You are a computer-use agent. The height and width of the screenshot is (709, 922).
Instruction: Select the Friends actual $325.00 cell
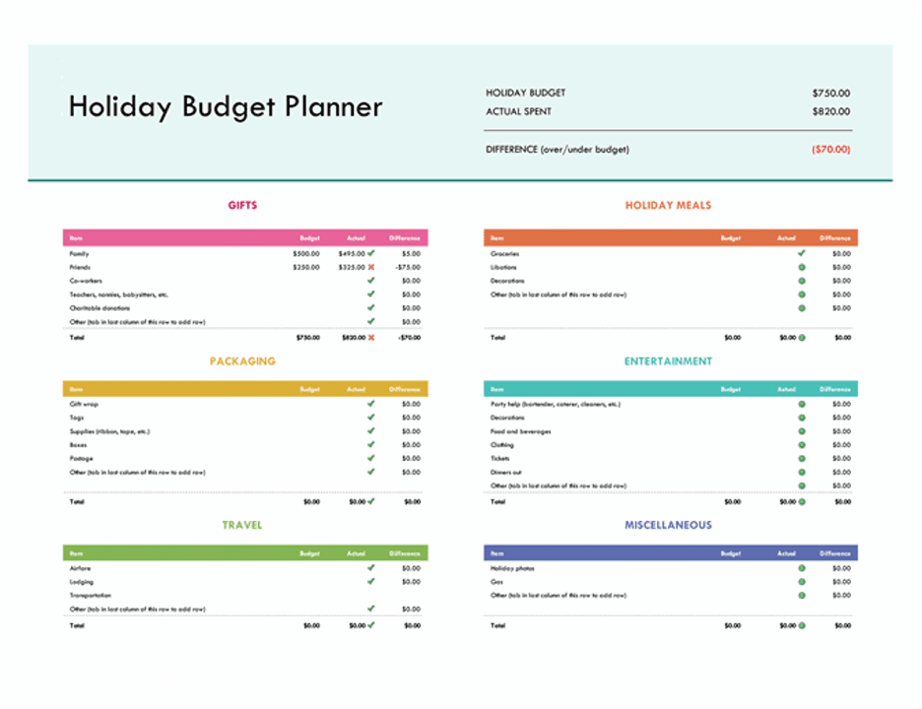[x=352, y=268]
